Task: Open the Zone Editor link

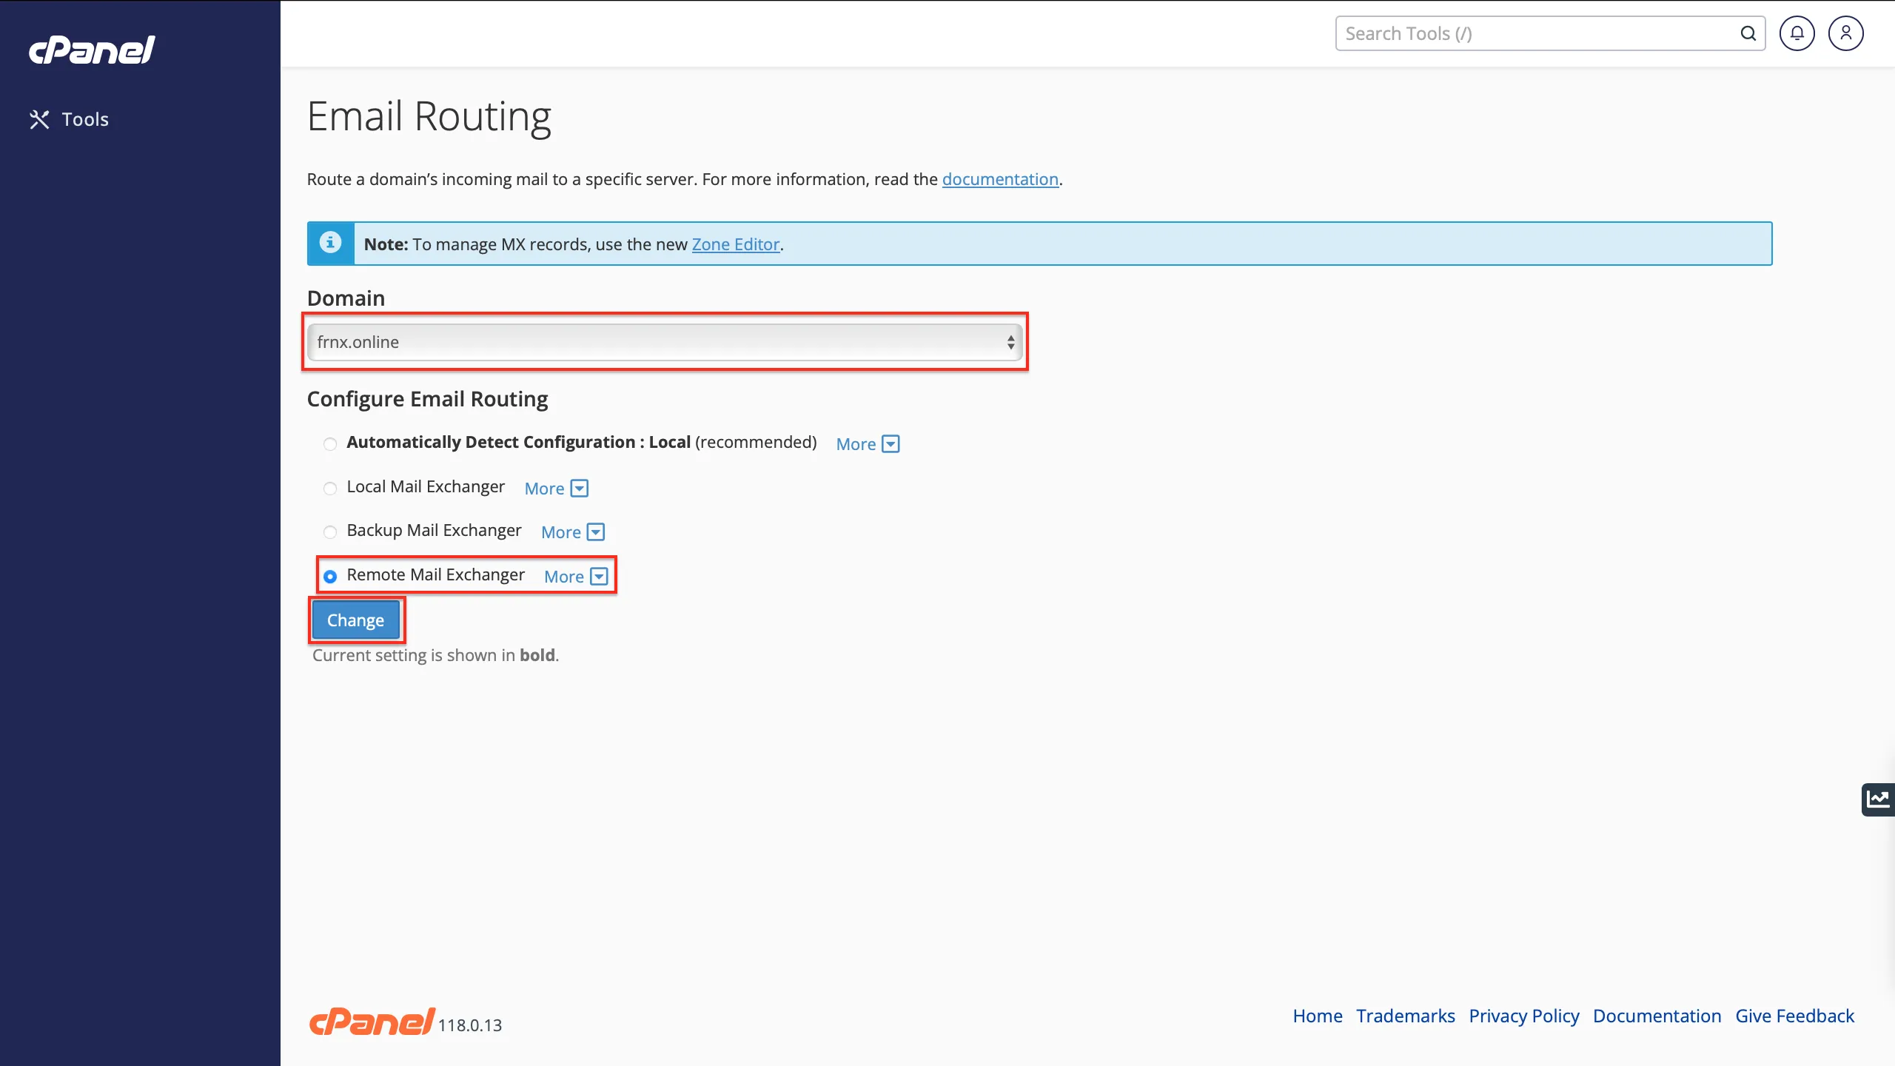Action: [x=735, y=244]
